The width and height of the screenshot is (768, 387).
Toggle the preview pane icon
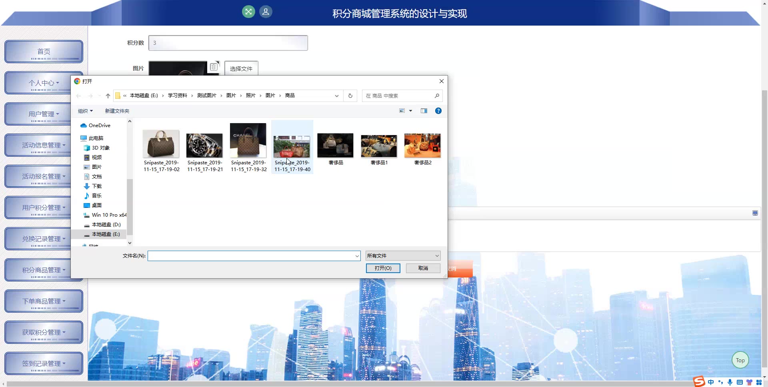[424, 111]
